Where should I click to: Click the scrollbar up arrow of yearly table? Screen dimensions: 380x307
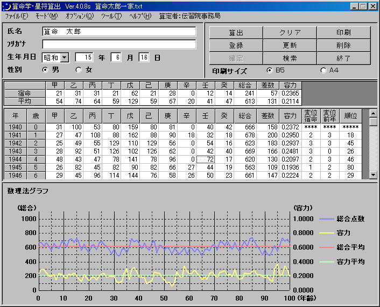(373, 113)
